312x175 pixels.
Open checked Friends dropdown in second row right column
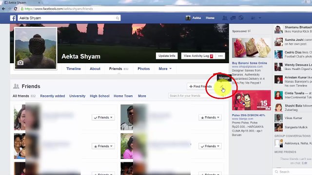(x=210, y=146)
